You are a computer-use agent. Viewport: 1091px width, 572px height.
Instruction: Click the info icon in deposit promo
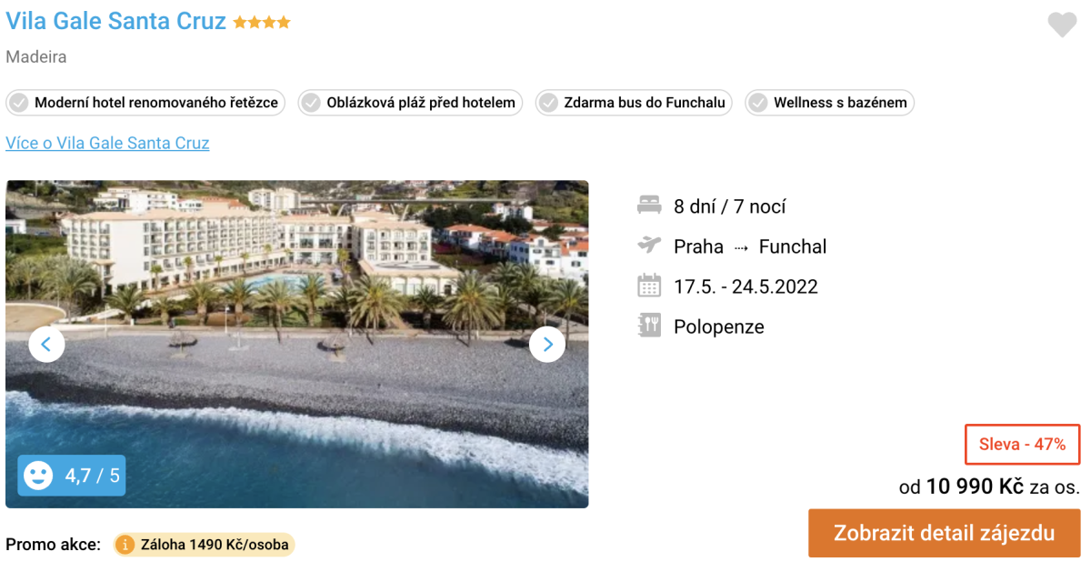pyautogui.click(x=125, y=545)
